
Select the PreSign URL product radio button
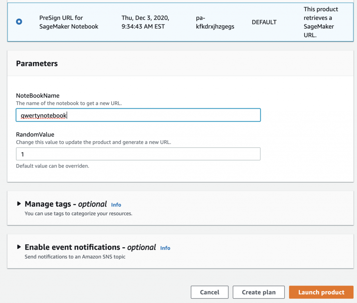(x=19, y=22)
